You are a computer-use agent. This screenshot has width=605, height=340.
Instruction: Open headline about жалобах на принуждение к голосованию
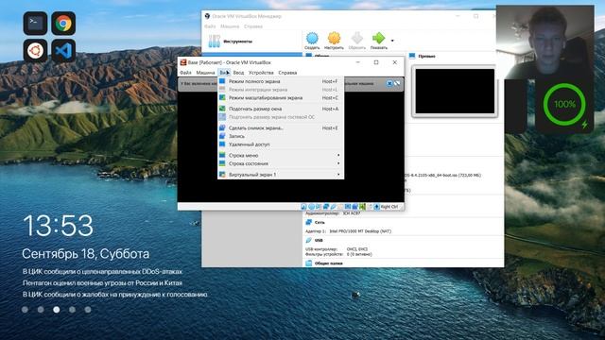[115, 295]
